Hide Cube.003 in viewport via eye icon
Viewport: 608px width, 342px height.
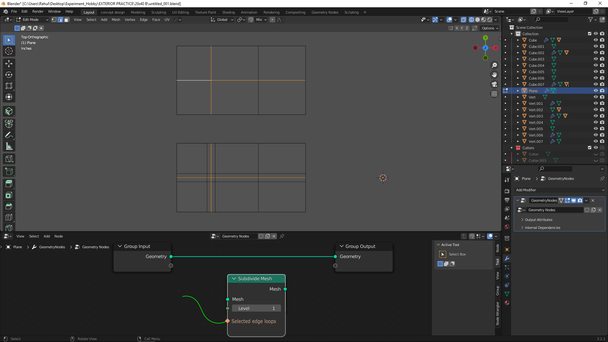click(596, 59)
